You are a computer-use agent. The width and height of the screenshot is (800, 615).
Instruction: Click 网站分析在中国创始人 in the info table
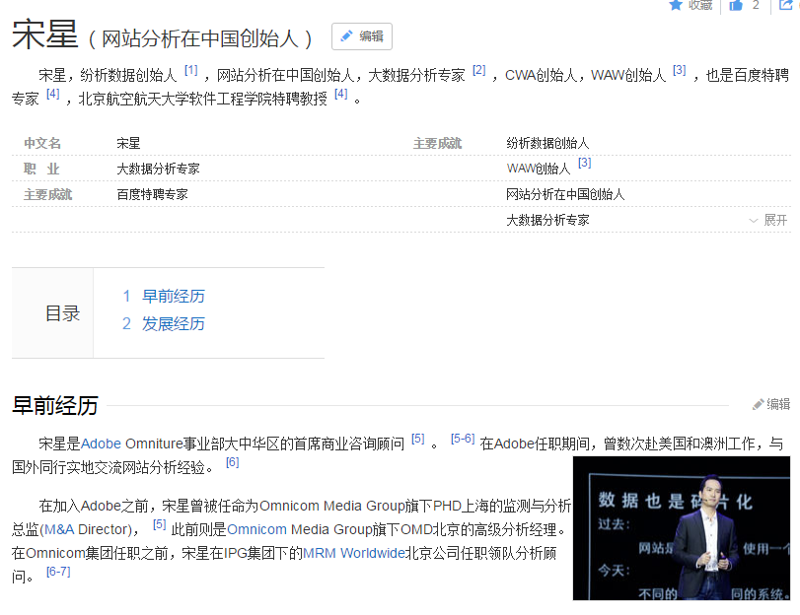point(565,194)
